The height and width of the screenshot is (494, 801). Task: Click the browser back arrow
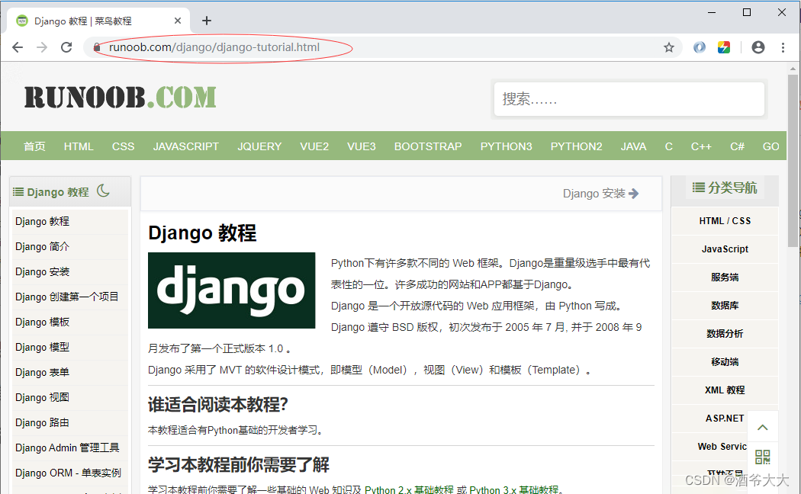[x=18, y=47]
